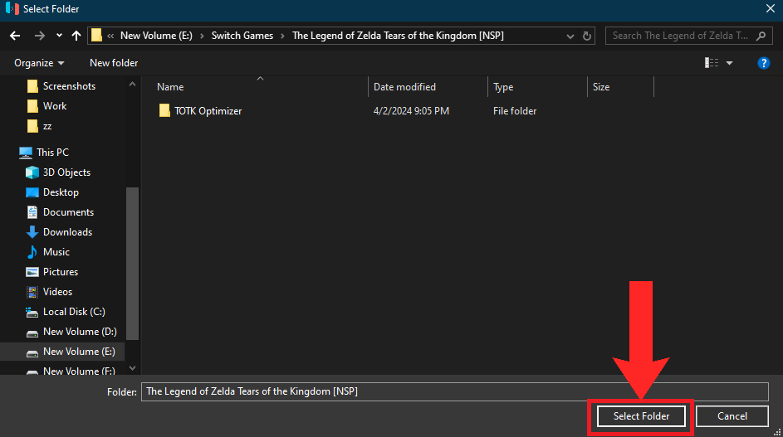Open the Help icon
783x437 pixels.
click(x=764, y=63)
